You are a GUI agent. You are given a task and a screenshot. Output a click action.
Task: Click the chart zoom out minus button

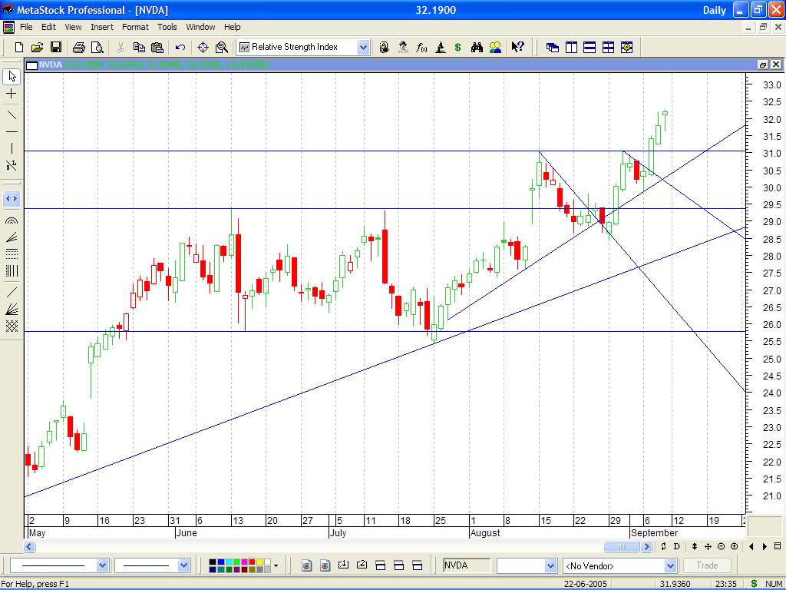721,546
